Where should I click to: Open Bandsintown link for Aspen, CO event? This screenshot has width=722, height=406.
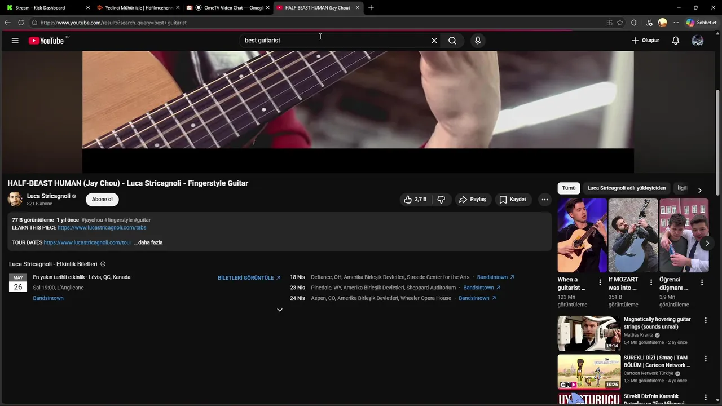point(478,298)
